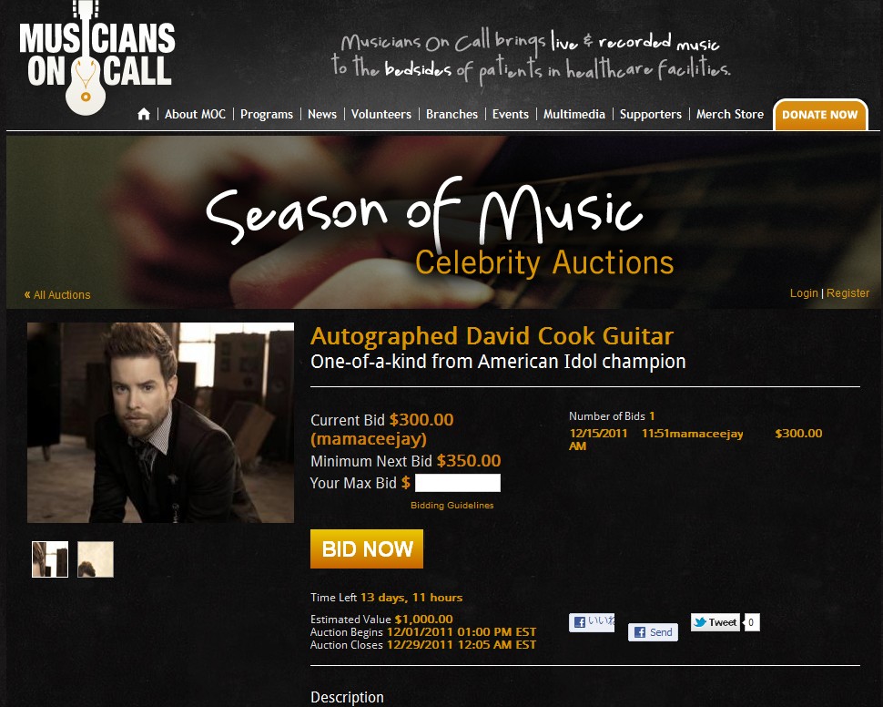Go to the Volunteers page

pyautogui.click(x=381, y=114)
